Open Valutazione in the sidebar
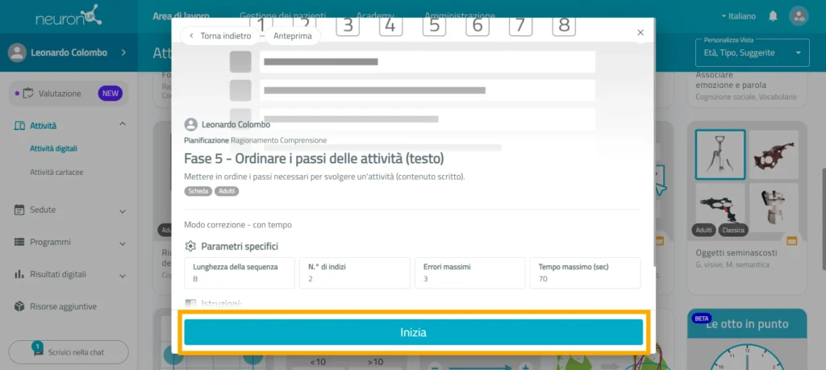The height and width of the screenshot is (370, 826). click(x=69, y=94)
